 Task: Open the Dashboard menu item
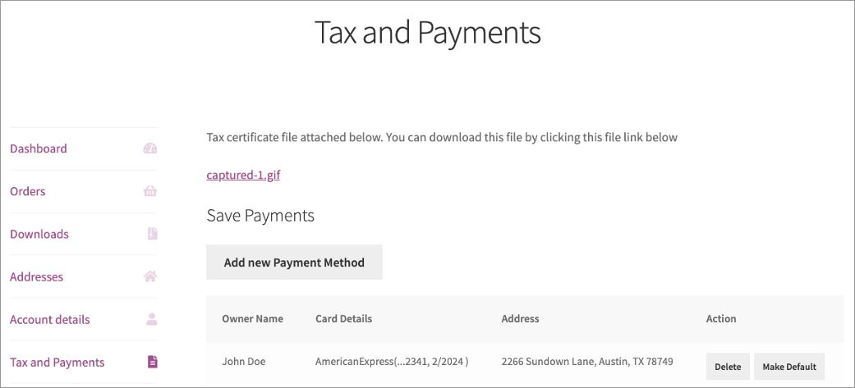[38, 148]
